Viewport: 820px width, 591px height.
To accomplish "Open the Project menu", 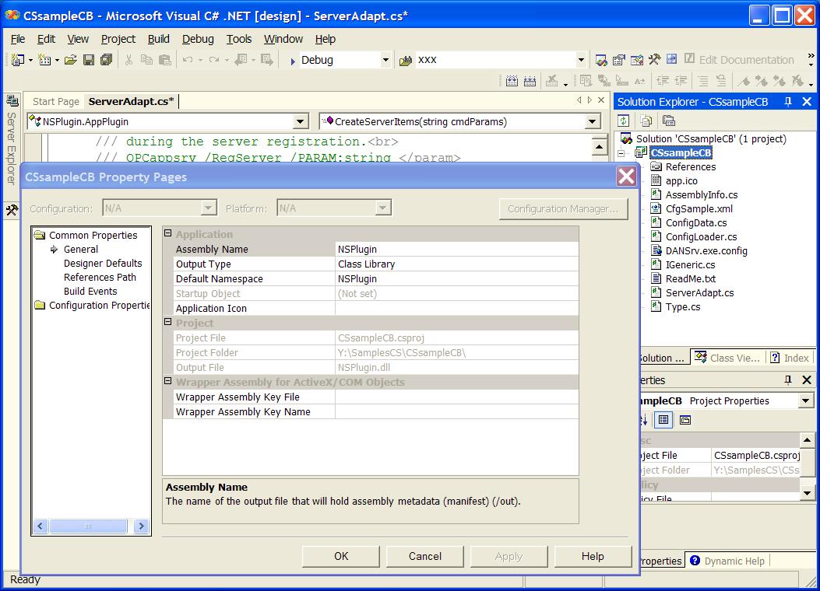I will [x=118, y=39].
